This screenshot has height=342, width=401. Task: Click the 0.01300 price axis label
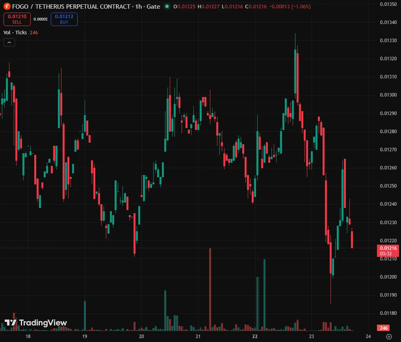(x=388, y=95)
